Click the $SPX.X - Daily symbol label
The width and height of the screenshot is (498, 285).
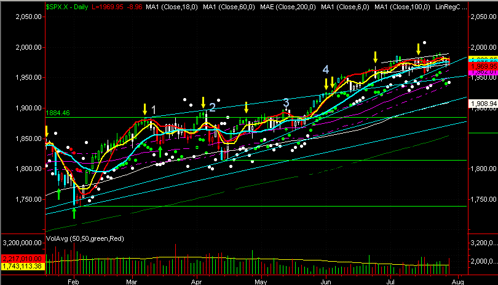tap(66, 7)
